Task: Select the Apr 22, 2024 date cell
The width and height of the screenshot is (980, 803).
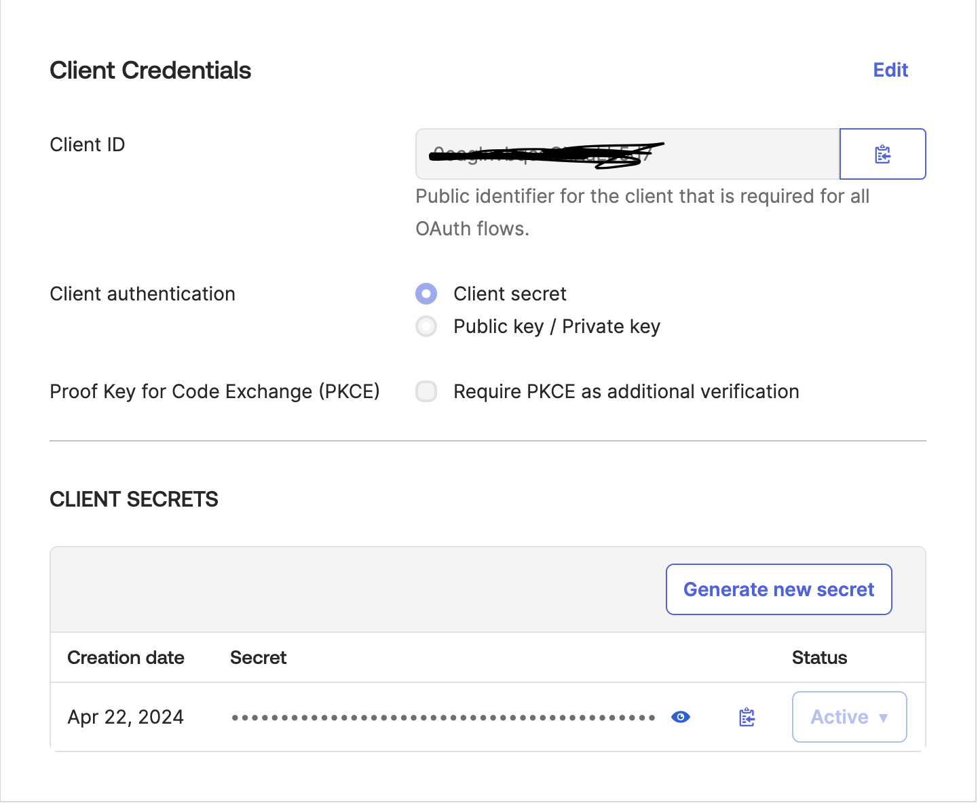Action: click(126, 717)
